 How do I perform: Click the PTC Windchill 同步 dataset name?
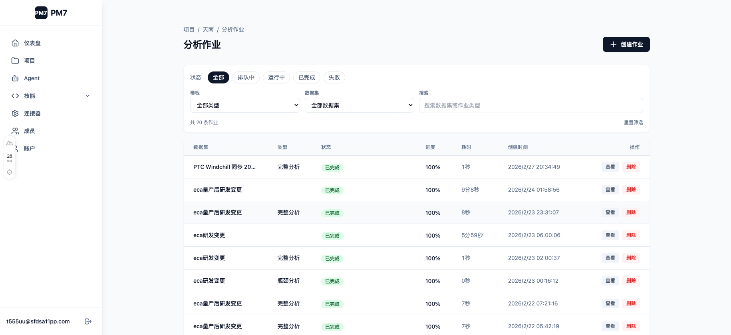pyautogui.click(x=224, y=167)
